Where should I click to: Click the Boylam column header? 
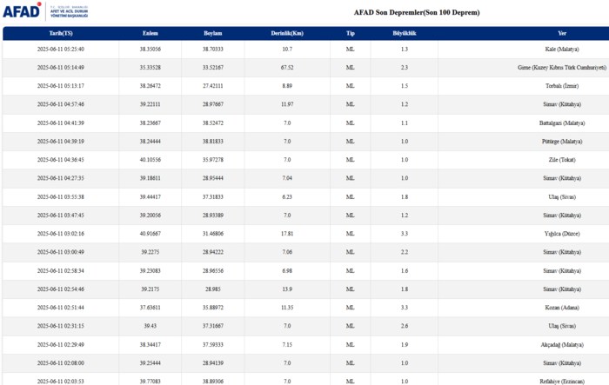(x=213, y=32)
